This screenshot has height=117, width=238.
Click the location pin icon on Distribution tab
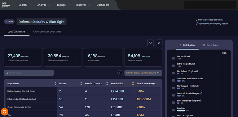(180, 45)
